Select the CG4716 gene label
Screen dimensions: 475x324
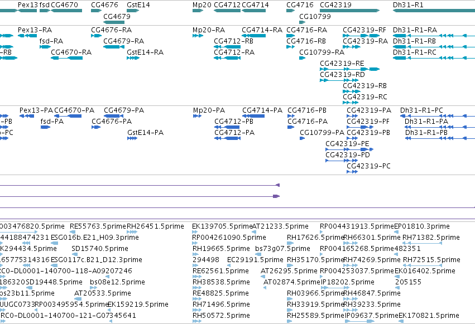tap(300, 5)
